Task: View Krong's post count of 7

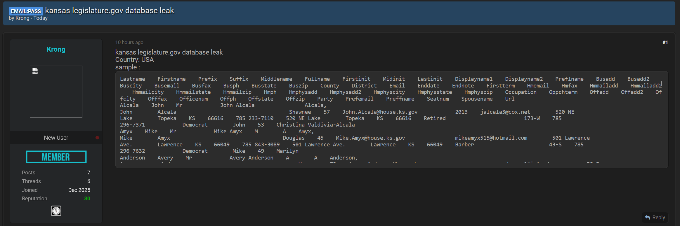Action: [x=89, y=173]
